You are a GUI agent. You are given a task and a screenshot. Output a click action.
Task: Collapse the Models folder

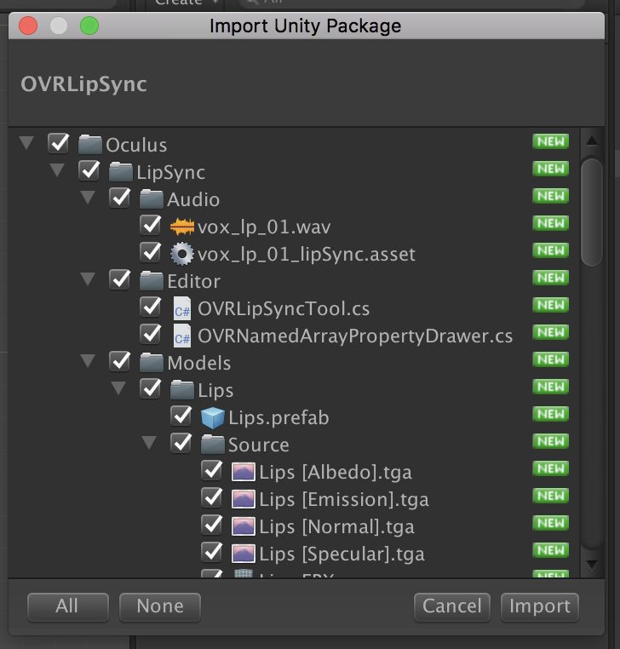click(88, 361)
